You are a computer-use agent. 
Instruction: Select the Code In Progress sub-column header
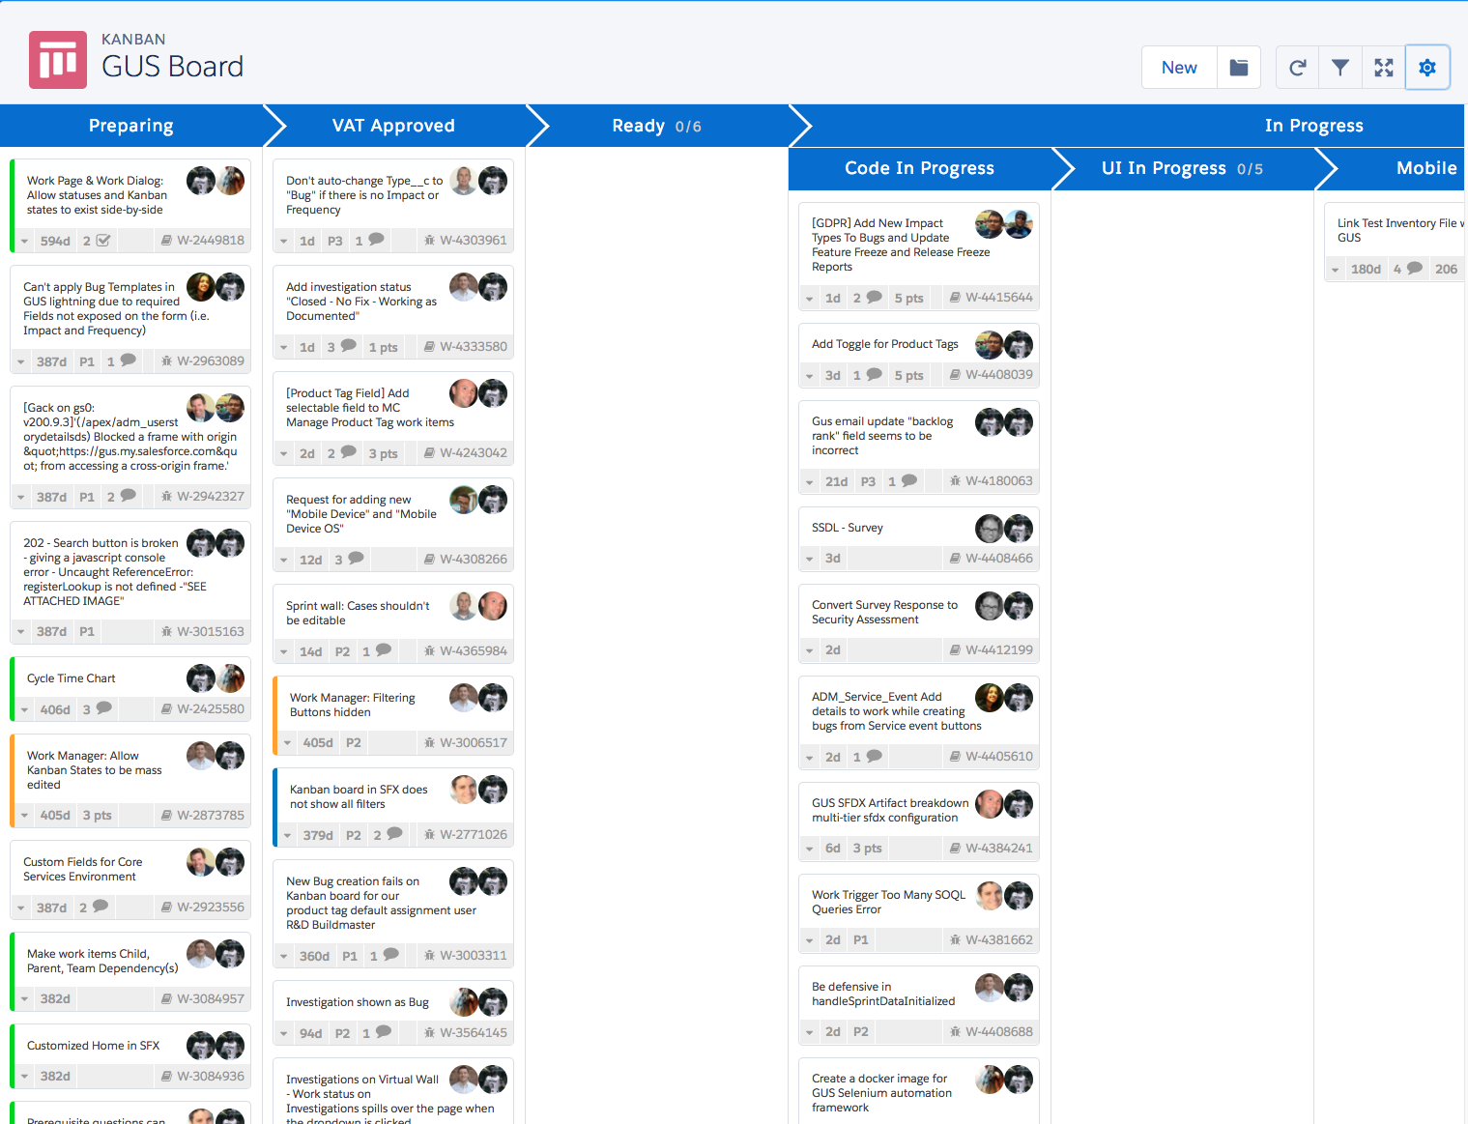click(x=919, y=168)
